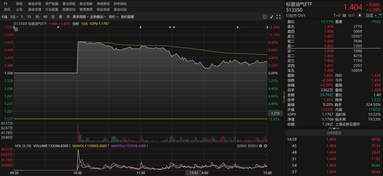Click the 融 margin trading badge
Viewport: 383px width, 176px height.
pyautogui.click(x=345, y=15)
